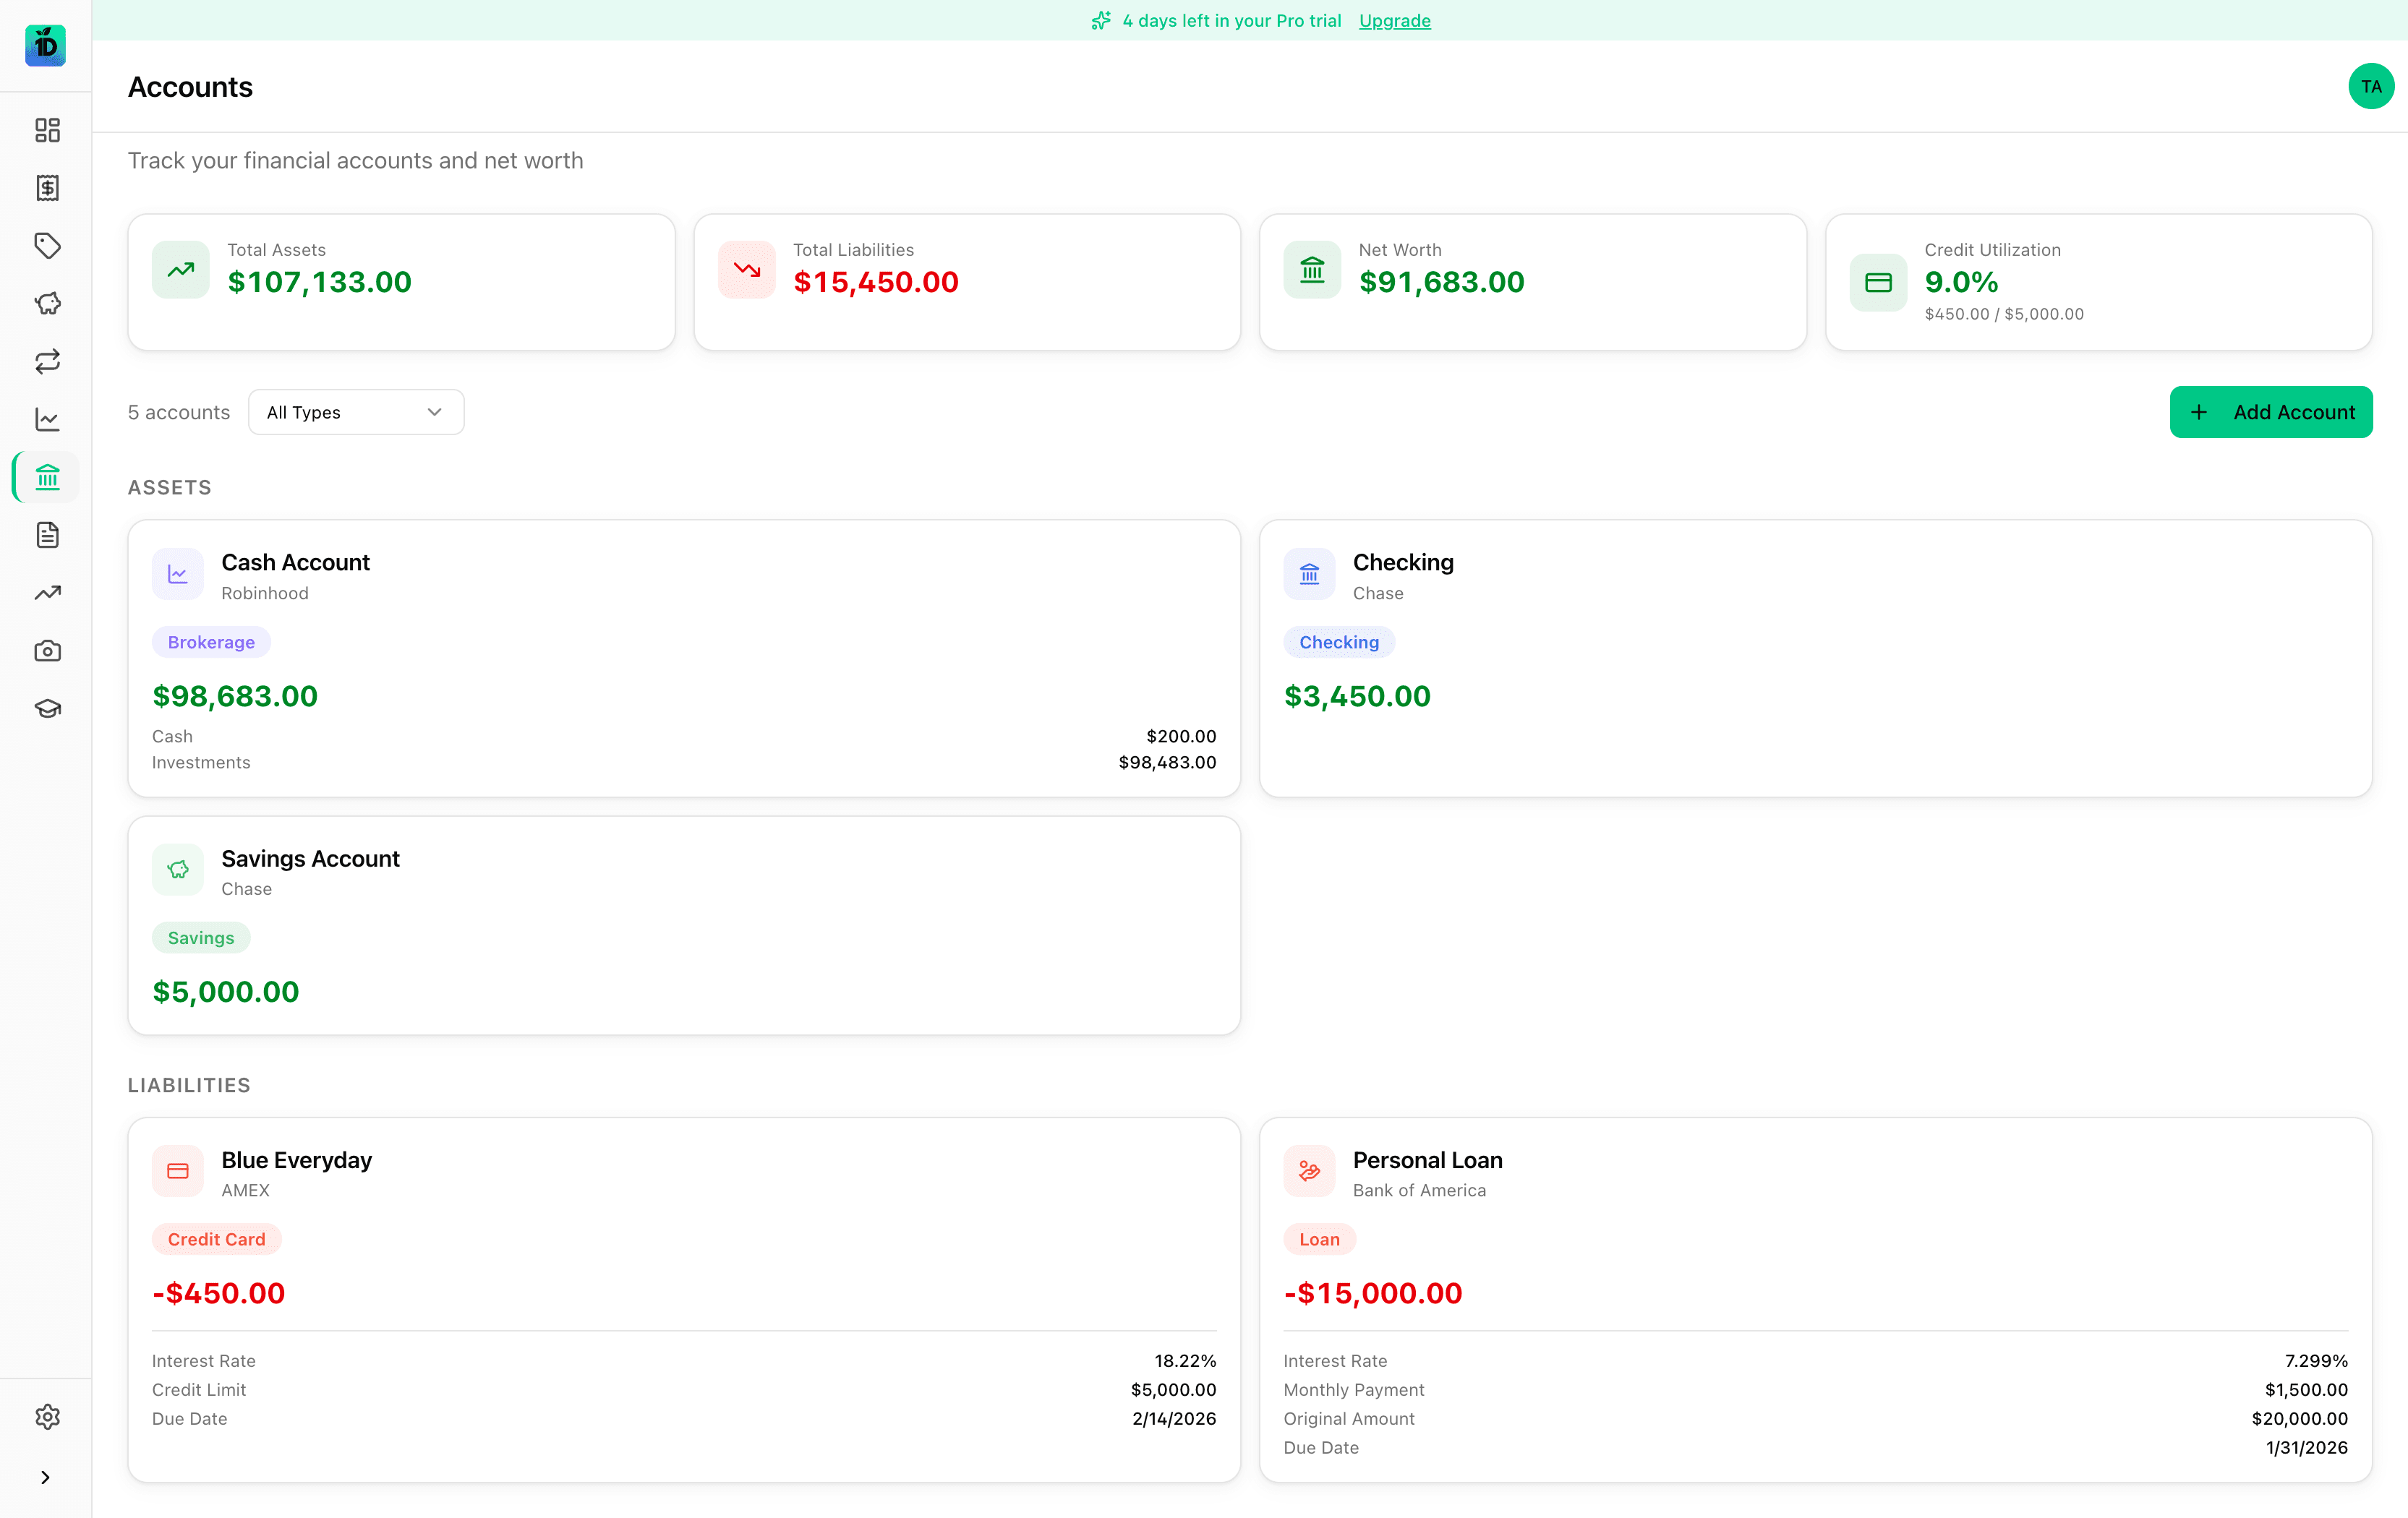The width and height of the screenshot is (2408, 1518).
Task: Click the highlighted bank Accounts icon
Action: [46, 478]
